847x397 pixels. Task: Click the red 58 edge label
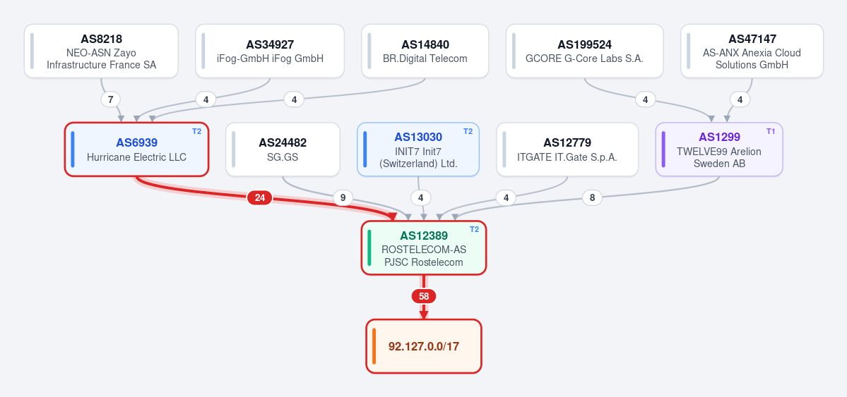424,296
